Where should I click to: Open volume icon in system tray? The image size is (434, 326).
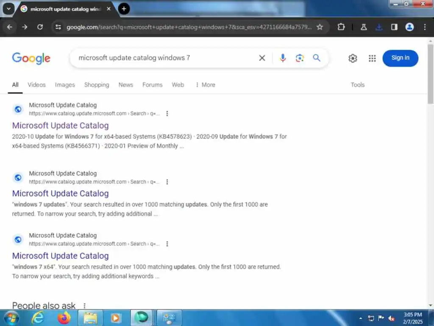click(391, 318)
